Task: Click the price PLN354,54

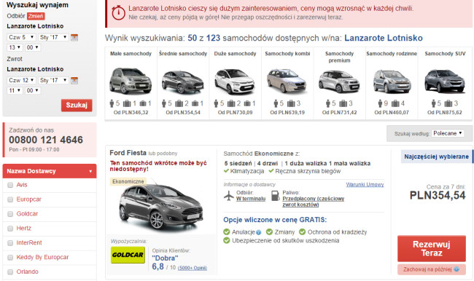Action: (438, 195)
